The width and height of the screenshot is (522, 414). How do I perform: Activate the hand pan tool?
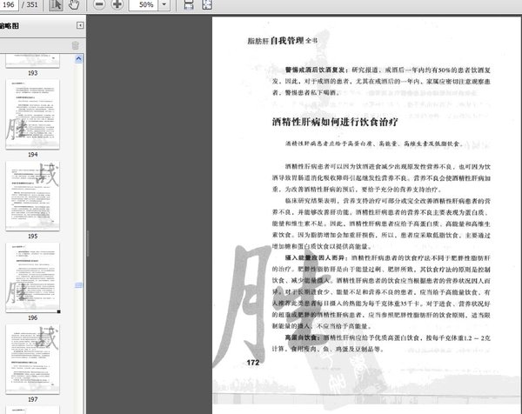coord(74,4)
